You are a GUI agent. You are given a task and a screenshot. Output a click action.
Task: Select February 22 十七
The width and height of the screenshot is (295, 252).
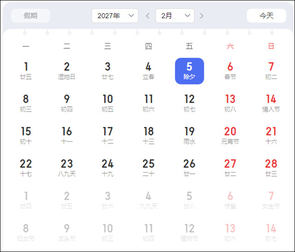pyautogui.click(x=26, y=168)
